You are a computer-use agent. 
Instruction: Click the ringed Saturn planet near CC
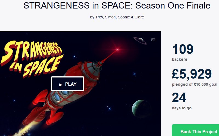140,40
